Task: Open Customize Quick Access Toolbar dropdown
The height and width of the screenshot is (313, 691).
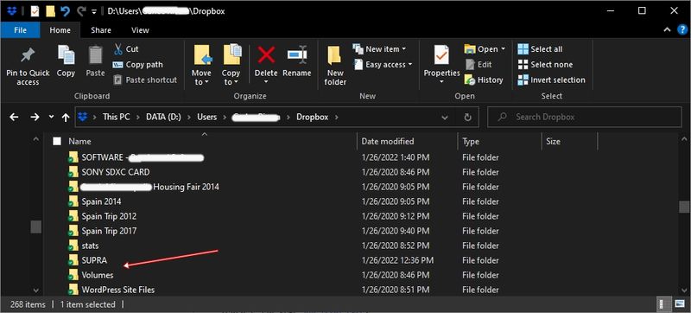Action: pos(94,11)
